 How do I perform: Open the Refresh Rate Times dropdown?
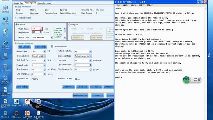click(x=91, y=52)
